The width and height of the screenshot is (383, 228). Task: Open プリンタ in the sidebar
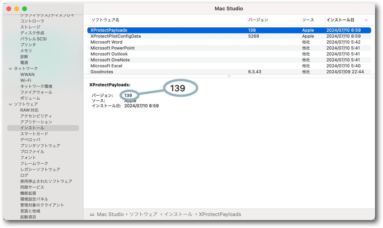pos(28,45)
